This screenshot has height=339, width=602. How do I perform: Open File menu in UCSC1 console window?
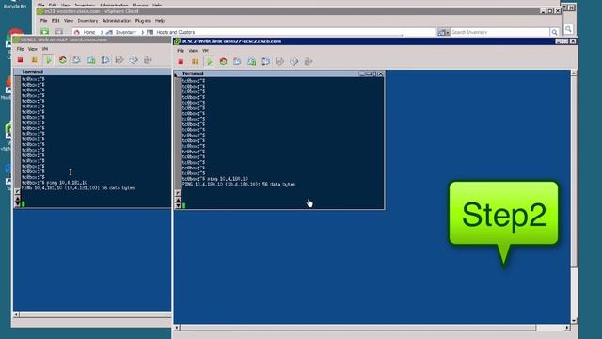click(x=20, y=49)
